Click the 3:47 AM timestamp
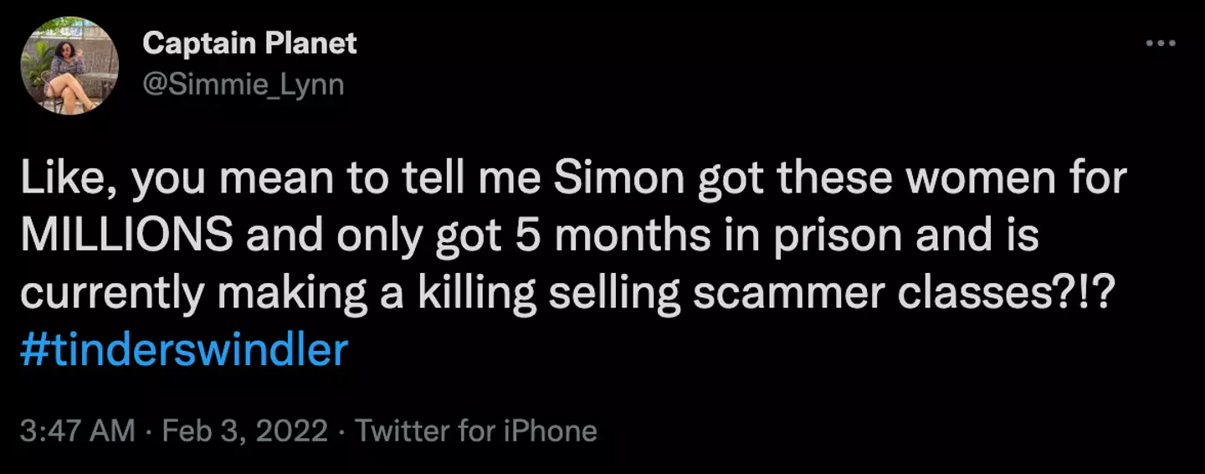The image size is (1205, 474). click(x=77, y=431)
